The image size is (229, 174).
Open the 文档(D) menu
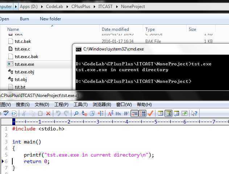pyautogui.click(x=42, y=105)
